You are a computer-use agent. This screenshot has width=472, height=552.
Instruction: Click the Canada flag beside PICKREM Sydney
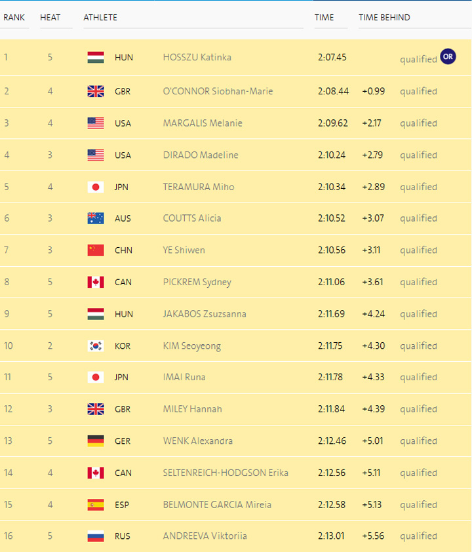[96, 282]
